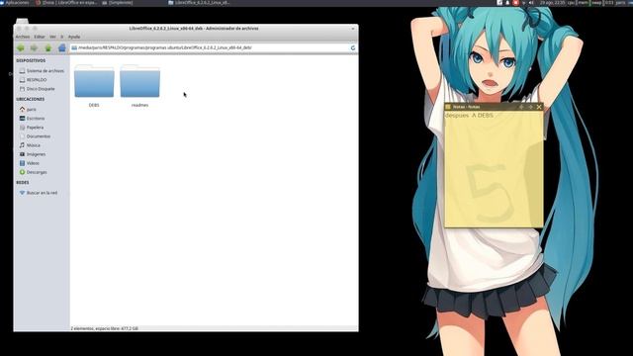
Task: Click the clock showing 29 ago
Action: click(x=552, y=2)
